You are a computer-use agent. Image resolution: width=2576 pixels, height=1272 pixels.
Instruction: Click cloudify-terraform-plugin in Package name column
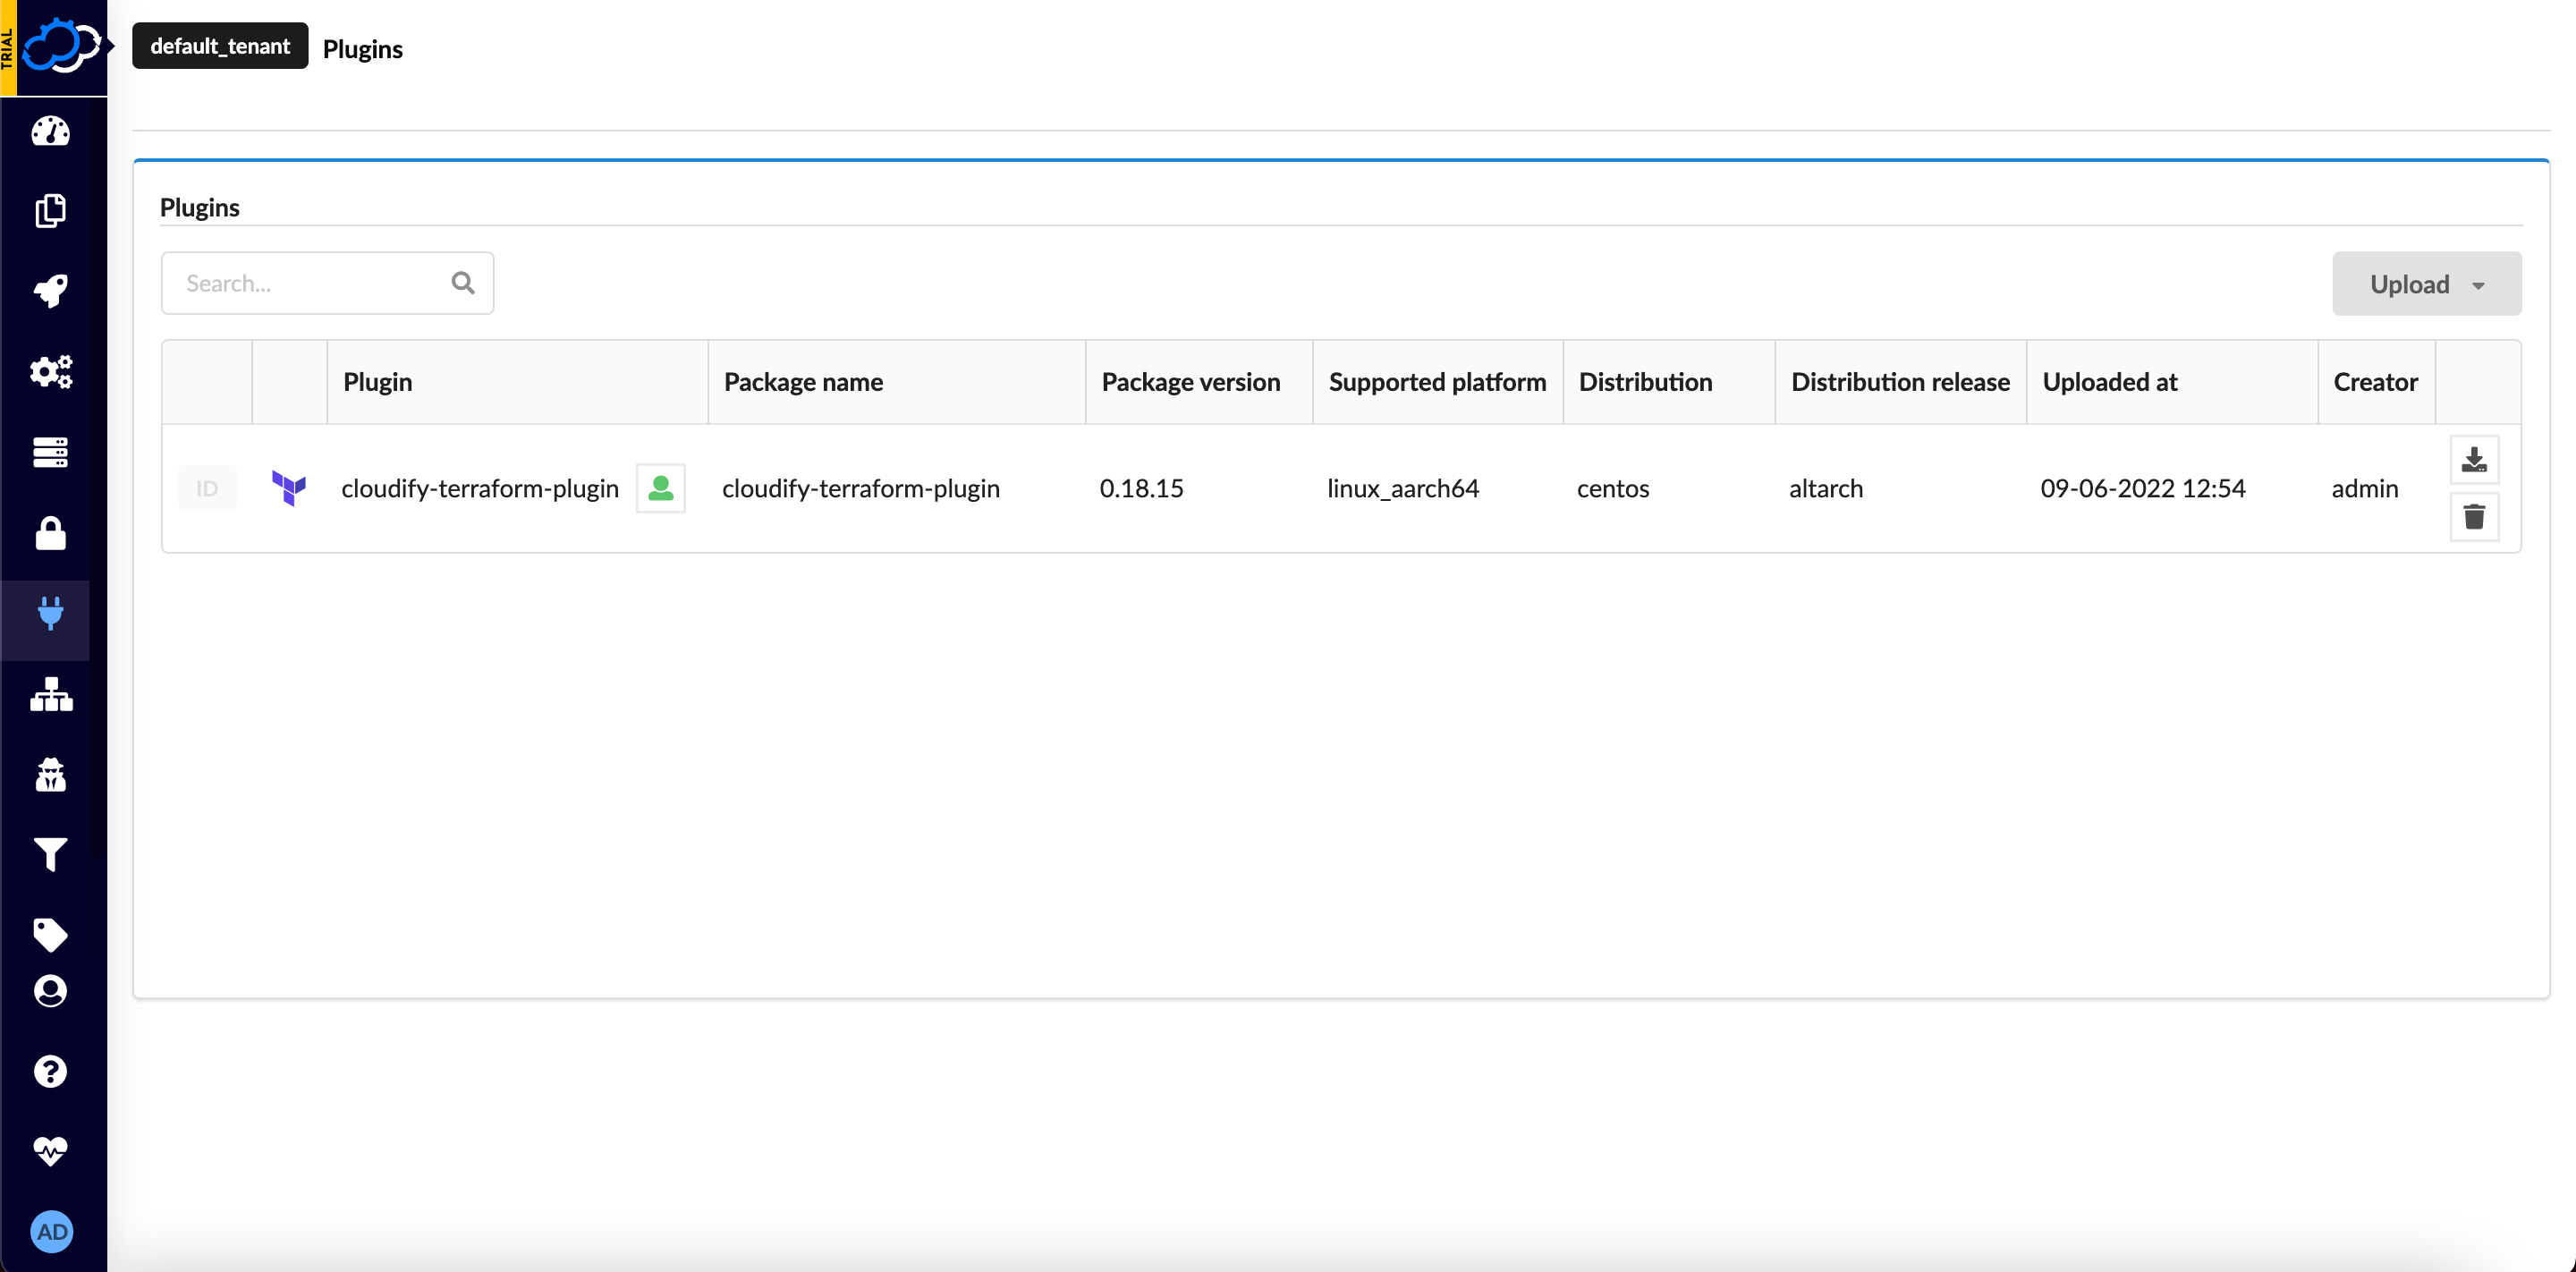[861, 488]
